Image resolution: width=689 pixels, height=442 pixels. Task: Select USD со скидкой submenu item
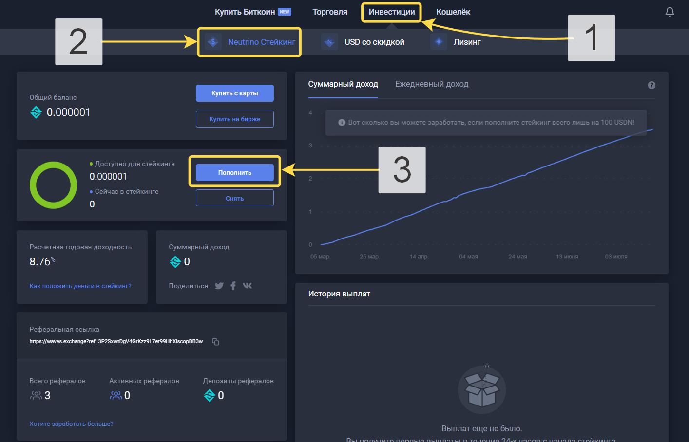point(374,42)
